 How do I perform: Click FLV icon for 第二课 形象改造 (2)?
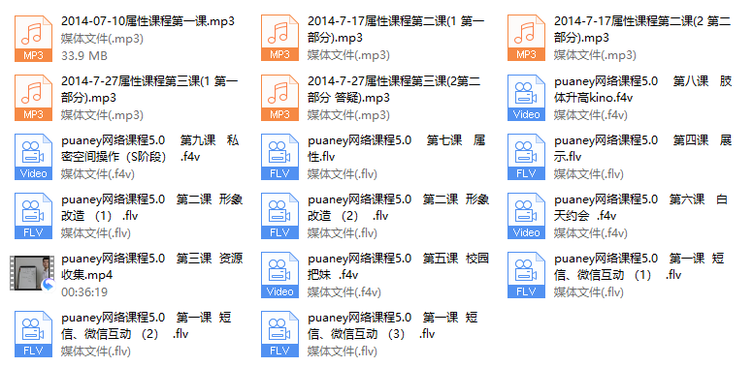[279, 216]
